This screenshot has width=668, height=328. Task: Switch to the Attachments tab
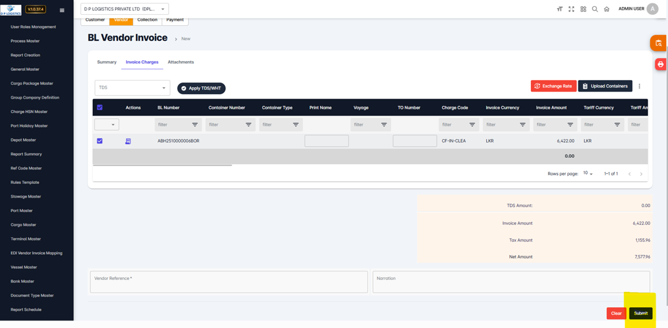coord(181,62)
